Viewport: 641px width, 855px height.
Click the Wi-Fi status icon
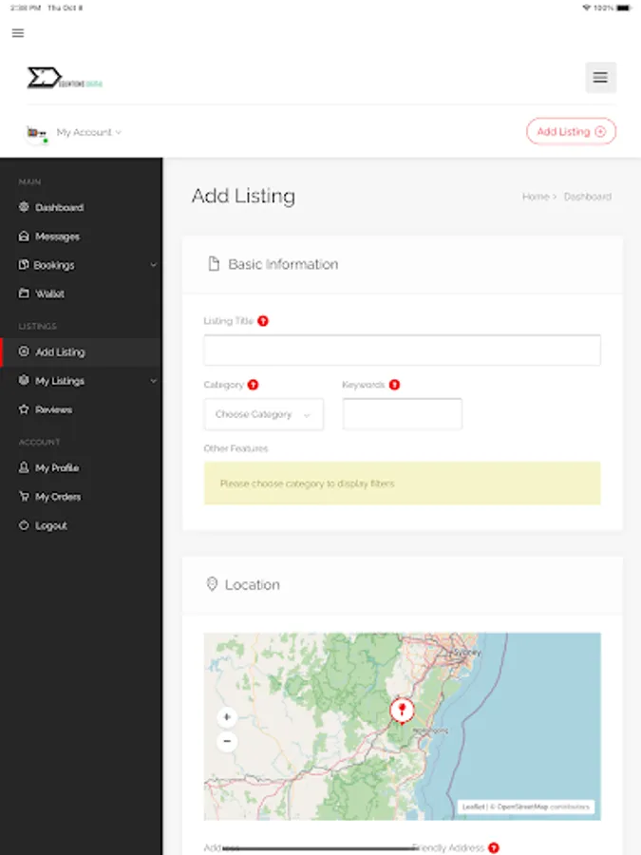(587, 8)
